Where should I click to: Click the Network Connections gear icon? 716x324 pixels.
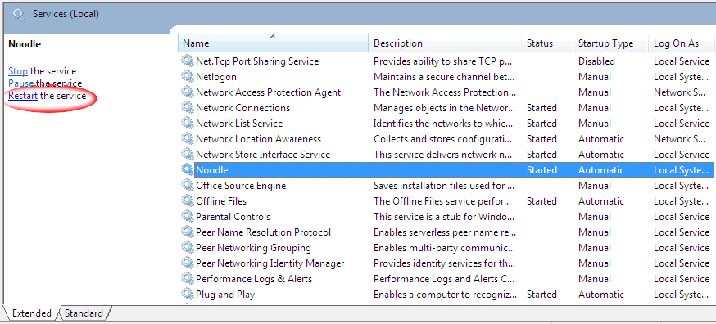(188, 108)
